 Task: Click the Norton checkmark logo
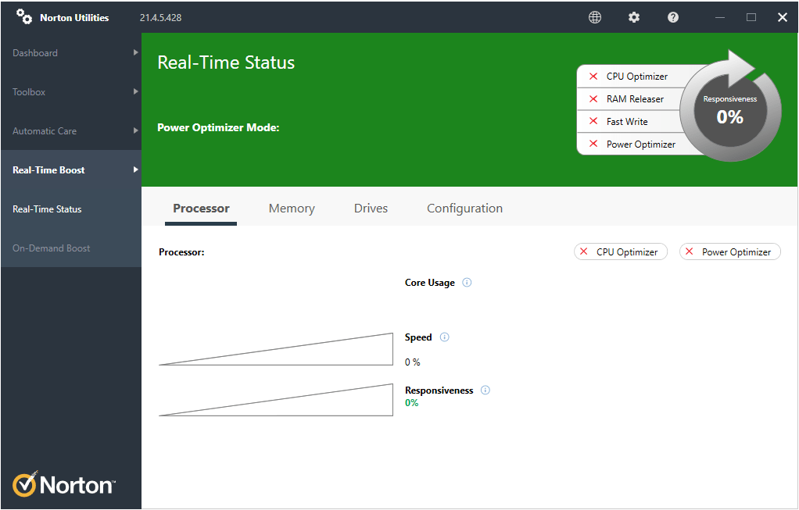click(24, 484)
